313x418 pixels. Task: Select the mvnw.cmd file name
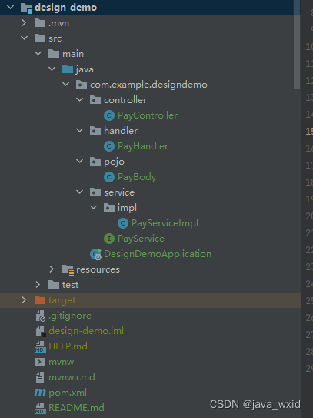[72, 377]
